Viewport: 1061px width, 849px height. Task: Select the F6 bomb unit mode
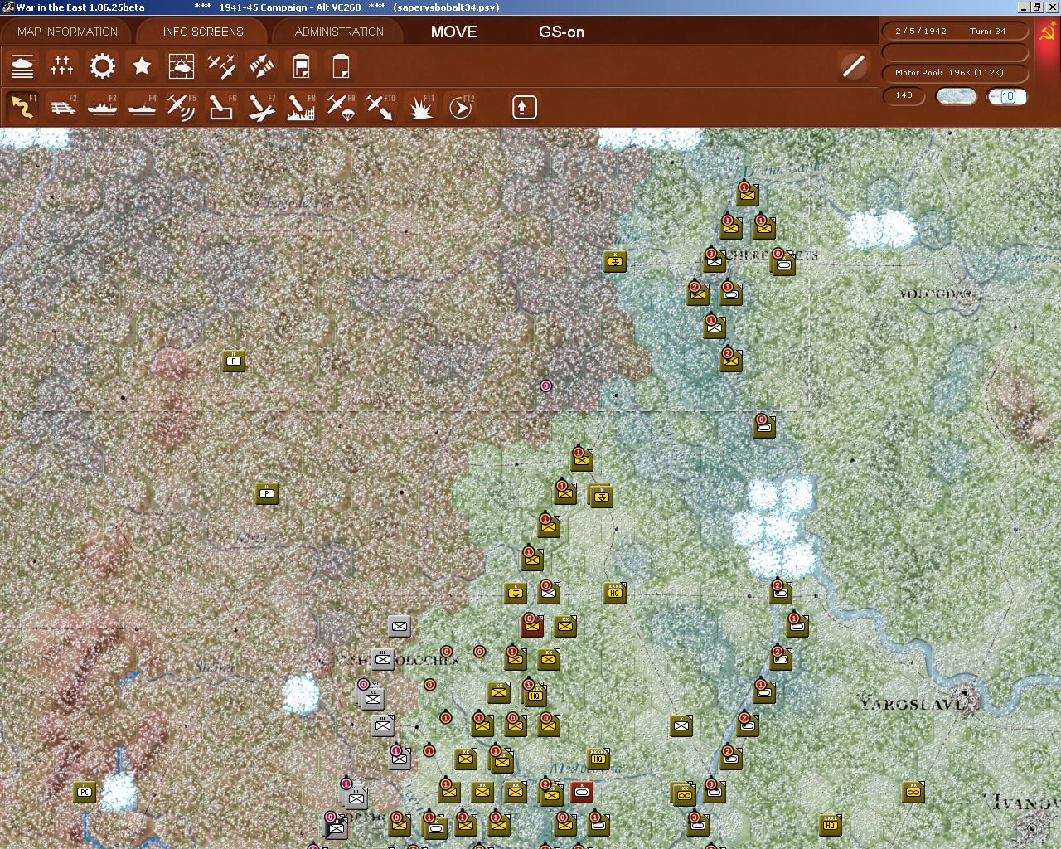221,107
